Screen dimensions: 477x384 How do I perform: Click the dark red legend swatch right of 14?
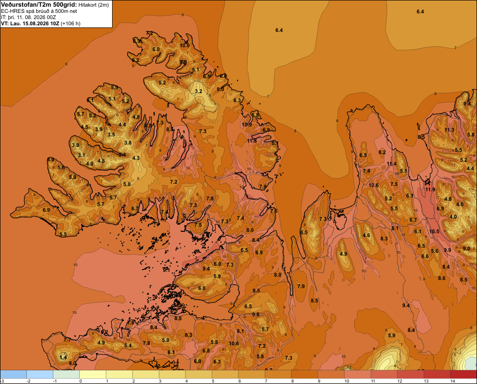463,374
